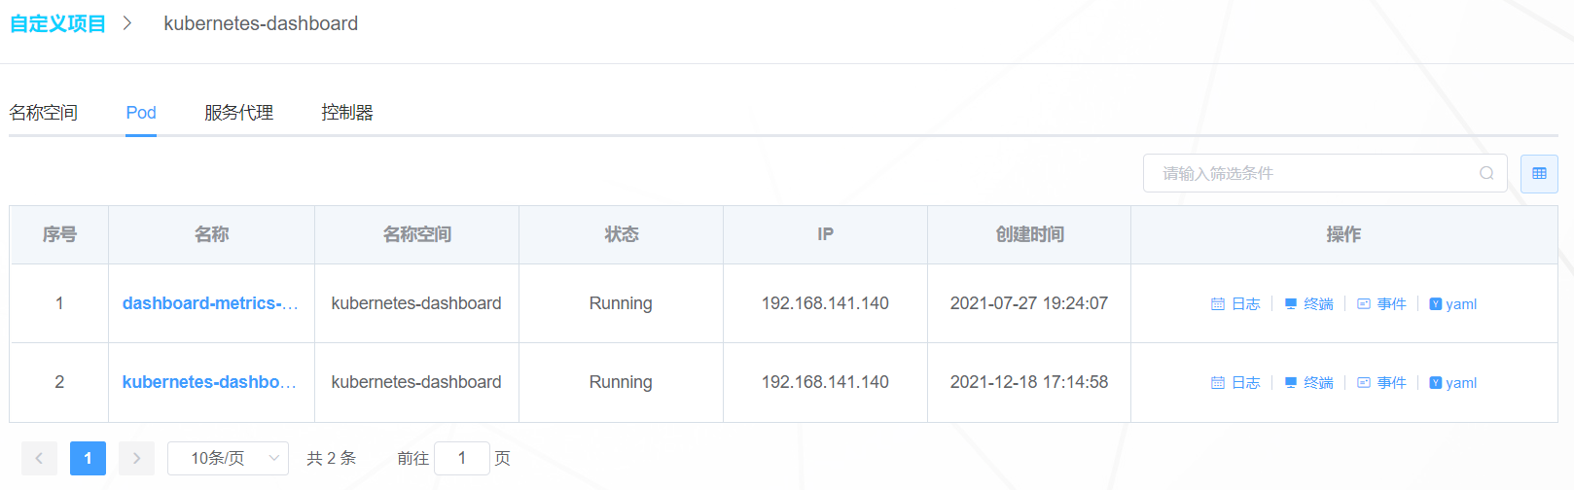
Task: Click timestamp 2021-12-18 17:14:58
Action: [1029, 382]
